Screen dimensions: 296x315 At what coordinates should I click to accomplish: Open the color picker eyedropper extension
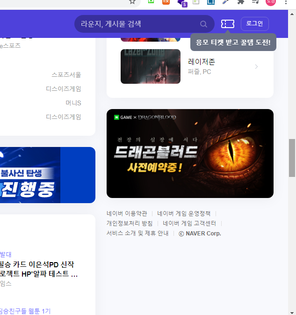pyautogui.click(x=225, y=1)
